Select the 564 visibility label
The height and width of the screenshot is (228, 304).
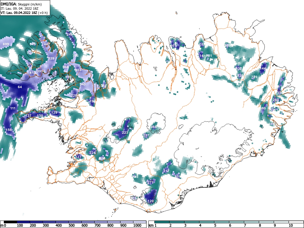[x=66, y=67]
